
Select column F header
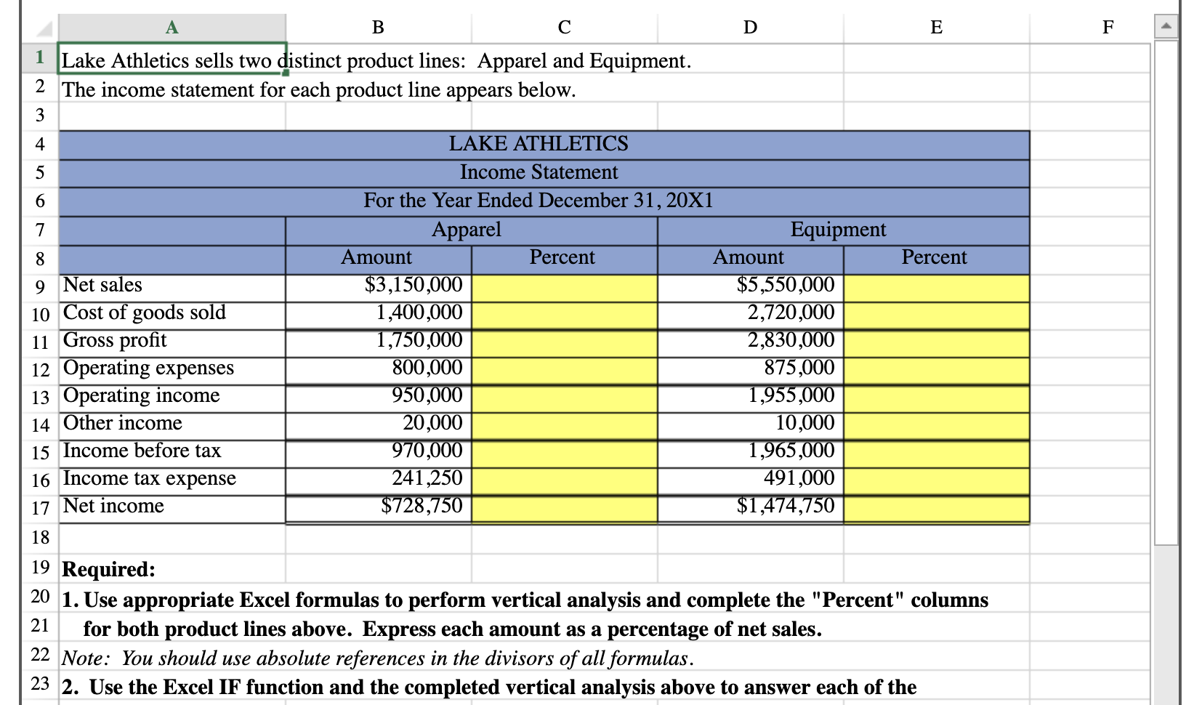pos(1108,27)
